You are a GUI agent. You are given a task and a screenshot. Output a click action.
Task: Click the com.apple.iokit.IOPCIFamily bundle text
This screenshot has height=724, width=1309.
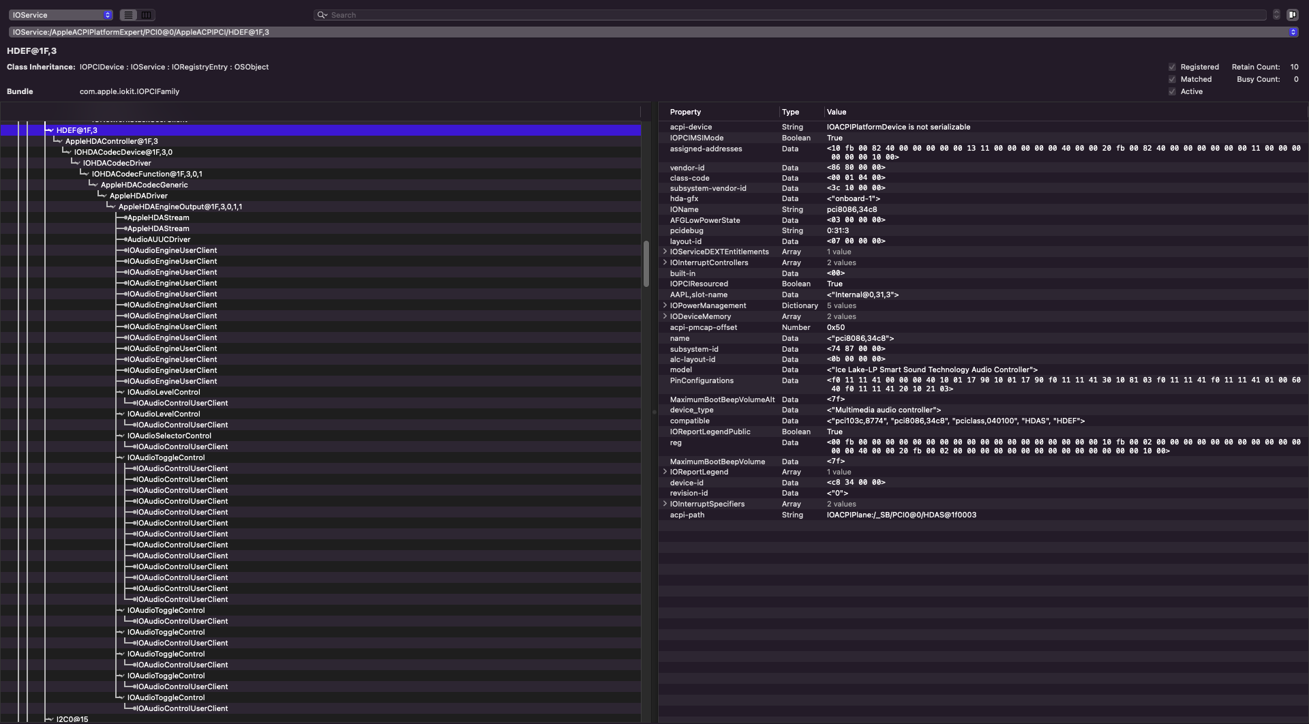130,91
